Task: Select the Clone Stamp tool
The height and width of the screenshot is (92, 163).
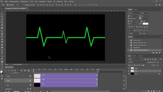Action: point(2,33)
